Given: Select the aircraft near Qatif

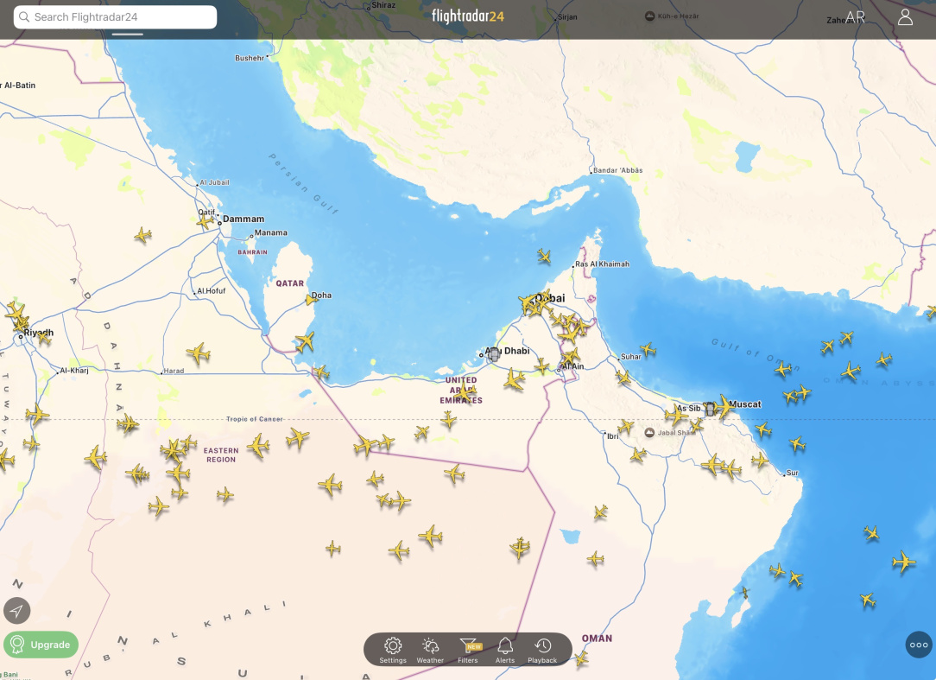Looking at the screenshot, I should point(205,222).
